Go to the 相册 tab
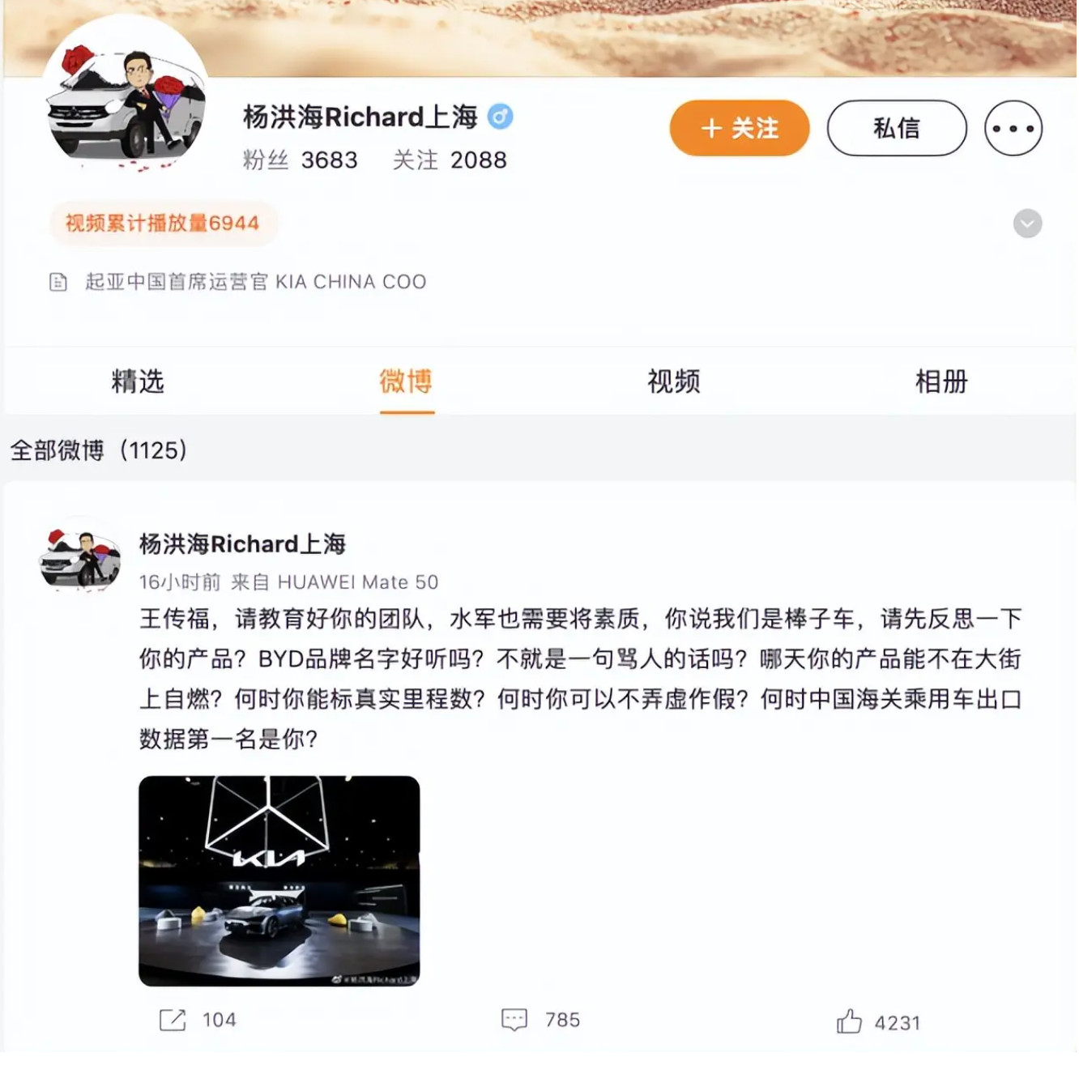This screenshot has height=1074, width=1079. point(941,381)
